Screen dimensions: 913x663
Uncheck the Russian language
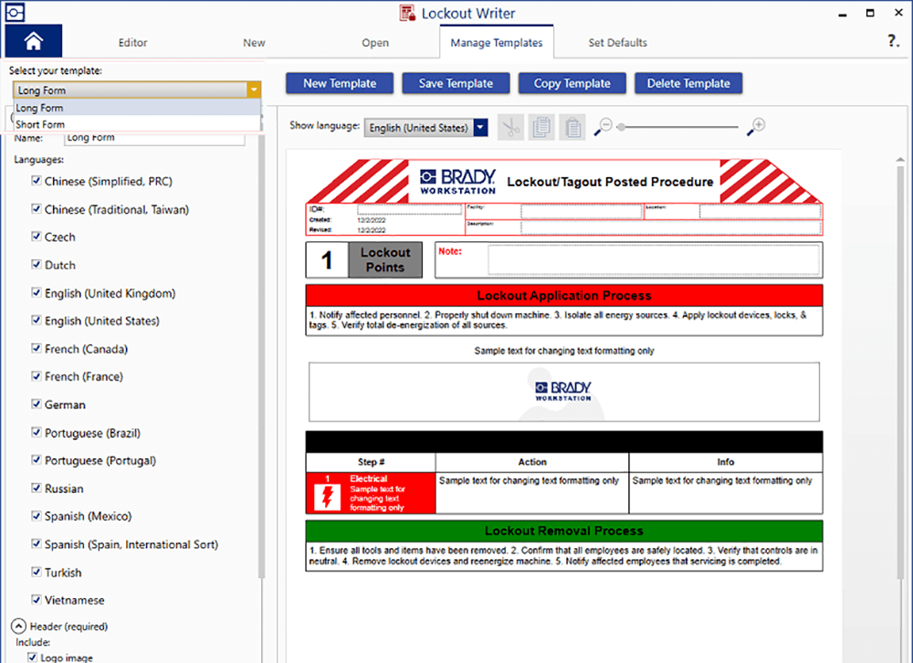point(37,488)
